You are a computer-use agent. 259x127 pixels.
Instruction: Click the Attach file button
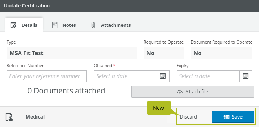tap(193, 92)
